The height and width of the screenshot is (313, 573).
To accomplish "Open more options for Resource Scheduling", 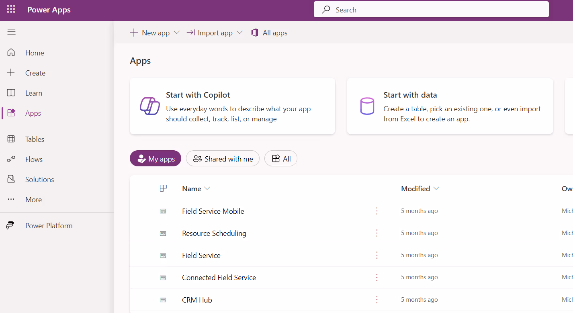I will 377,233.
